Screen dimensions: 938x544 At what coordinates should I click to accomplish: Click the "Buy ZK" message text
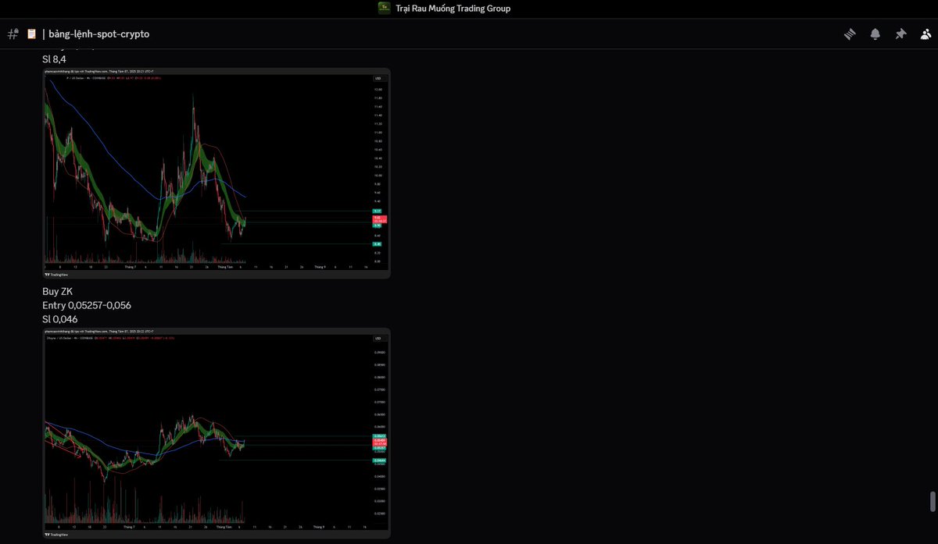tap(57, 291)
